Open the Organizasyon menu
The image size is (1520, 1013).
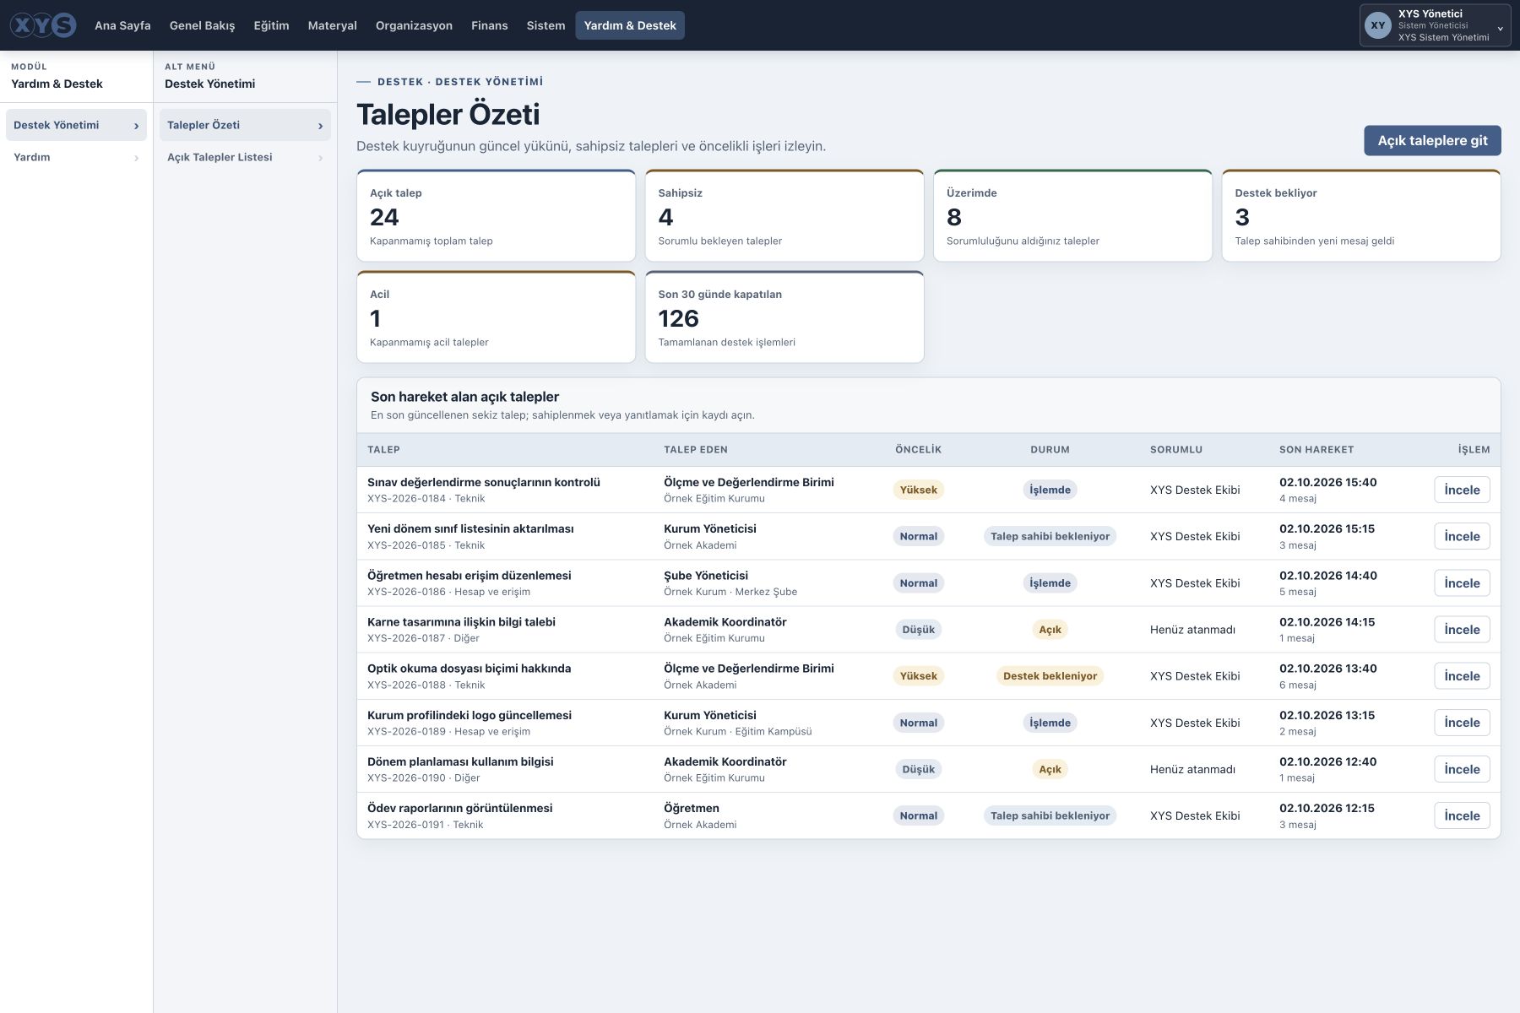point(414,25)
